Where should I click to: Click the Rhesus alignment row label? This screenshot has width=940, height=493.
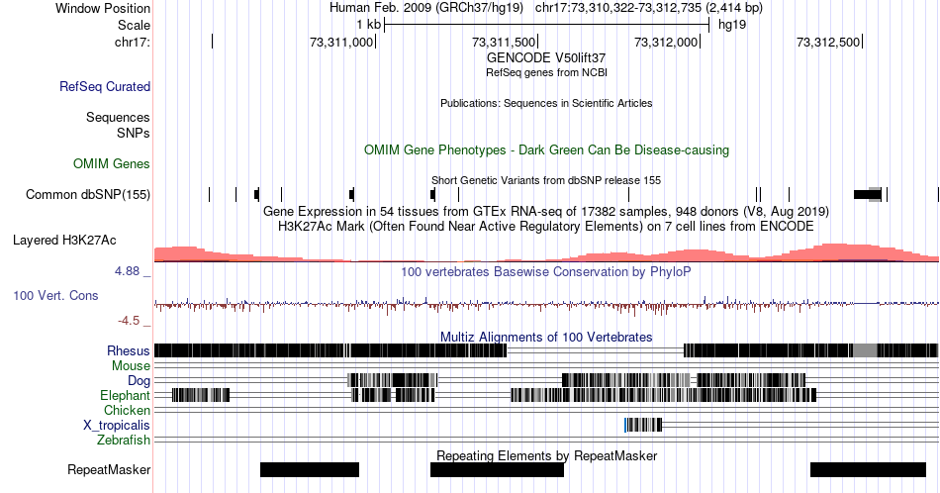tap(129, 350)
